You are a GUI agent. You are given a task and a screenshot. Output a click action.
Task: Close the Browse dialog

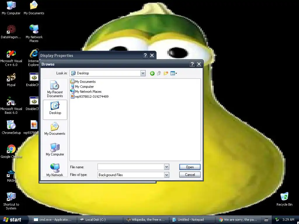click(x=199, y=64)
